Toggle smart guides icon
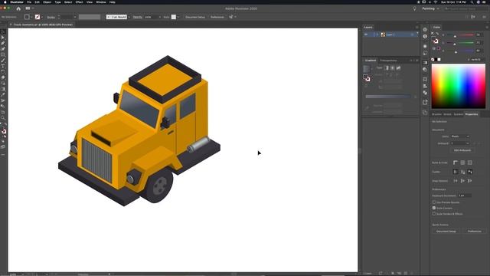The height and width of the screenshot is (276, 490). pyautogui.click(x=469, y=172)
